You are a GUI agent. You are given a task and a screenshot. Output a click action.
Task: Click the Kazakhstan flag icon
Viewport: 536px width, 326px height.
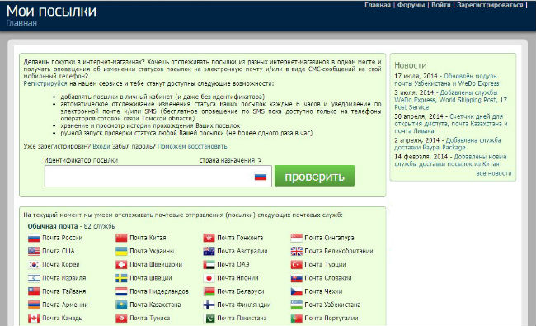121,305
